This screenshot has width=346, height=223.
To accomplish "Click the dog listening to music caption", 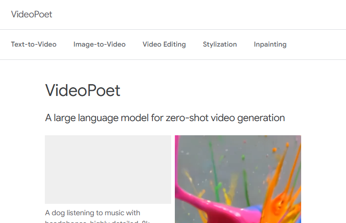I will tap(97, 217).
